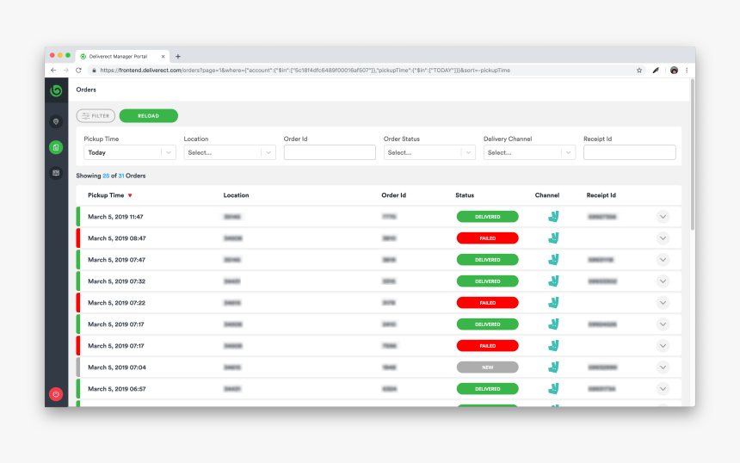This screenshot has width=740, height=463.
Task: Expand the March 5, 2019 08:47 order row
Action: 663,238
